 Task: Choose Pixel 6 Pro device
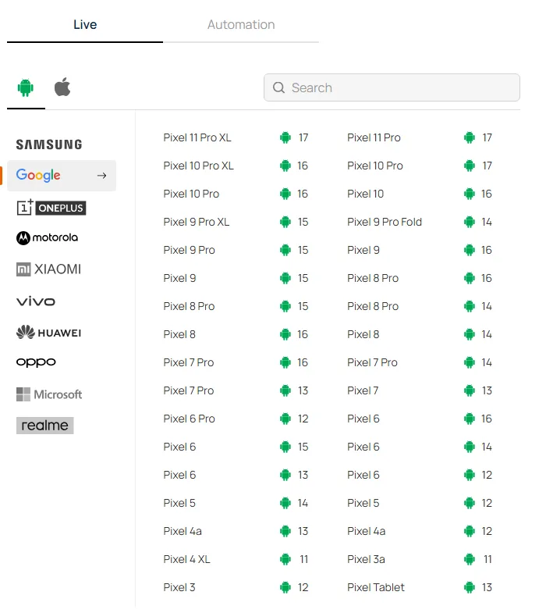[189, 419]
